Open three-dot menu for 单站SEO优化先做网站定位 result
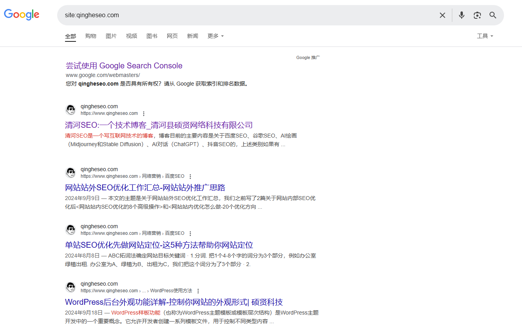 190,234
